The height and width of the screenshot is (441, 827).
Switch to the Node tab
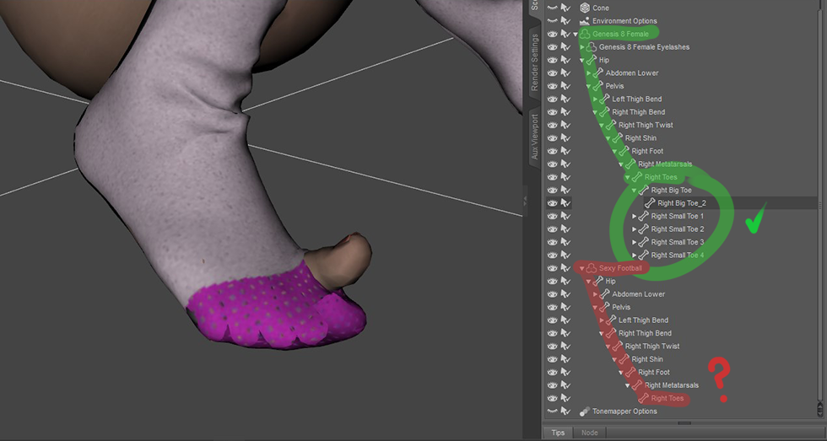coord(589,433)
